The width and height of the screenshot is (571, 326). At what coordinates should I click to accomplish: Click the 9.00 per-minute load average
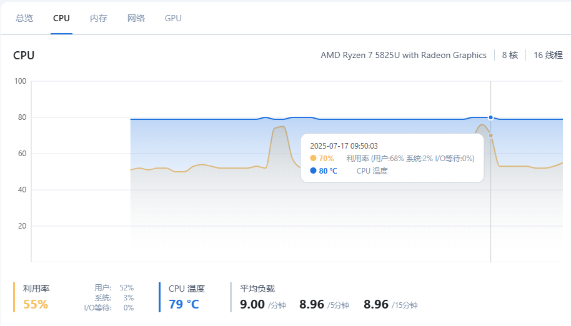[252, 305]
